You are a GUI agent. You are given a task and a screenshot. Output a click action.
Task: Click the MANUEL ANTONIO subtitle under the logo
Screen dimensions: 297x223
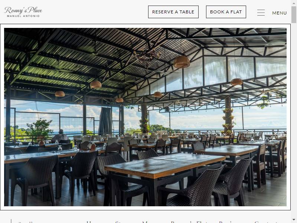pos(23,16)
